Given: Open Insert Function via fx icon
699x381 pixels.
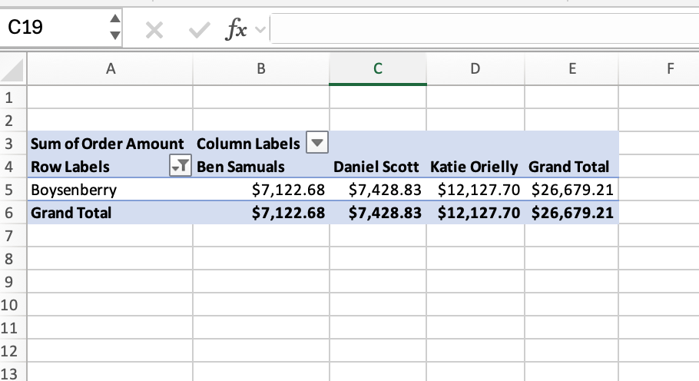Looking at the screenshot, I should [237, 29].
